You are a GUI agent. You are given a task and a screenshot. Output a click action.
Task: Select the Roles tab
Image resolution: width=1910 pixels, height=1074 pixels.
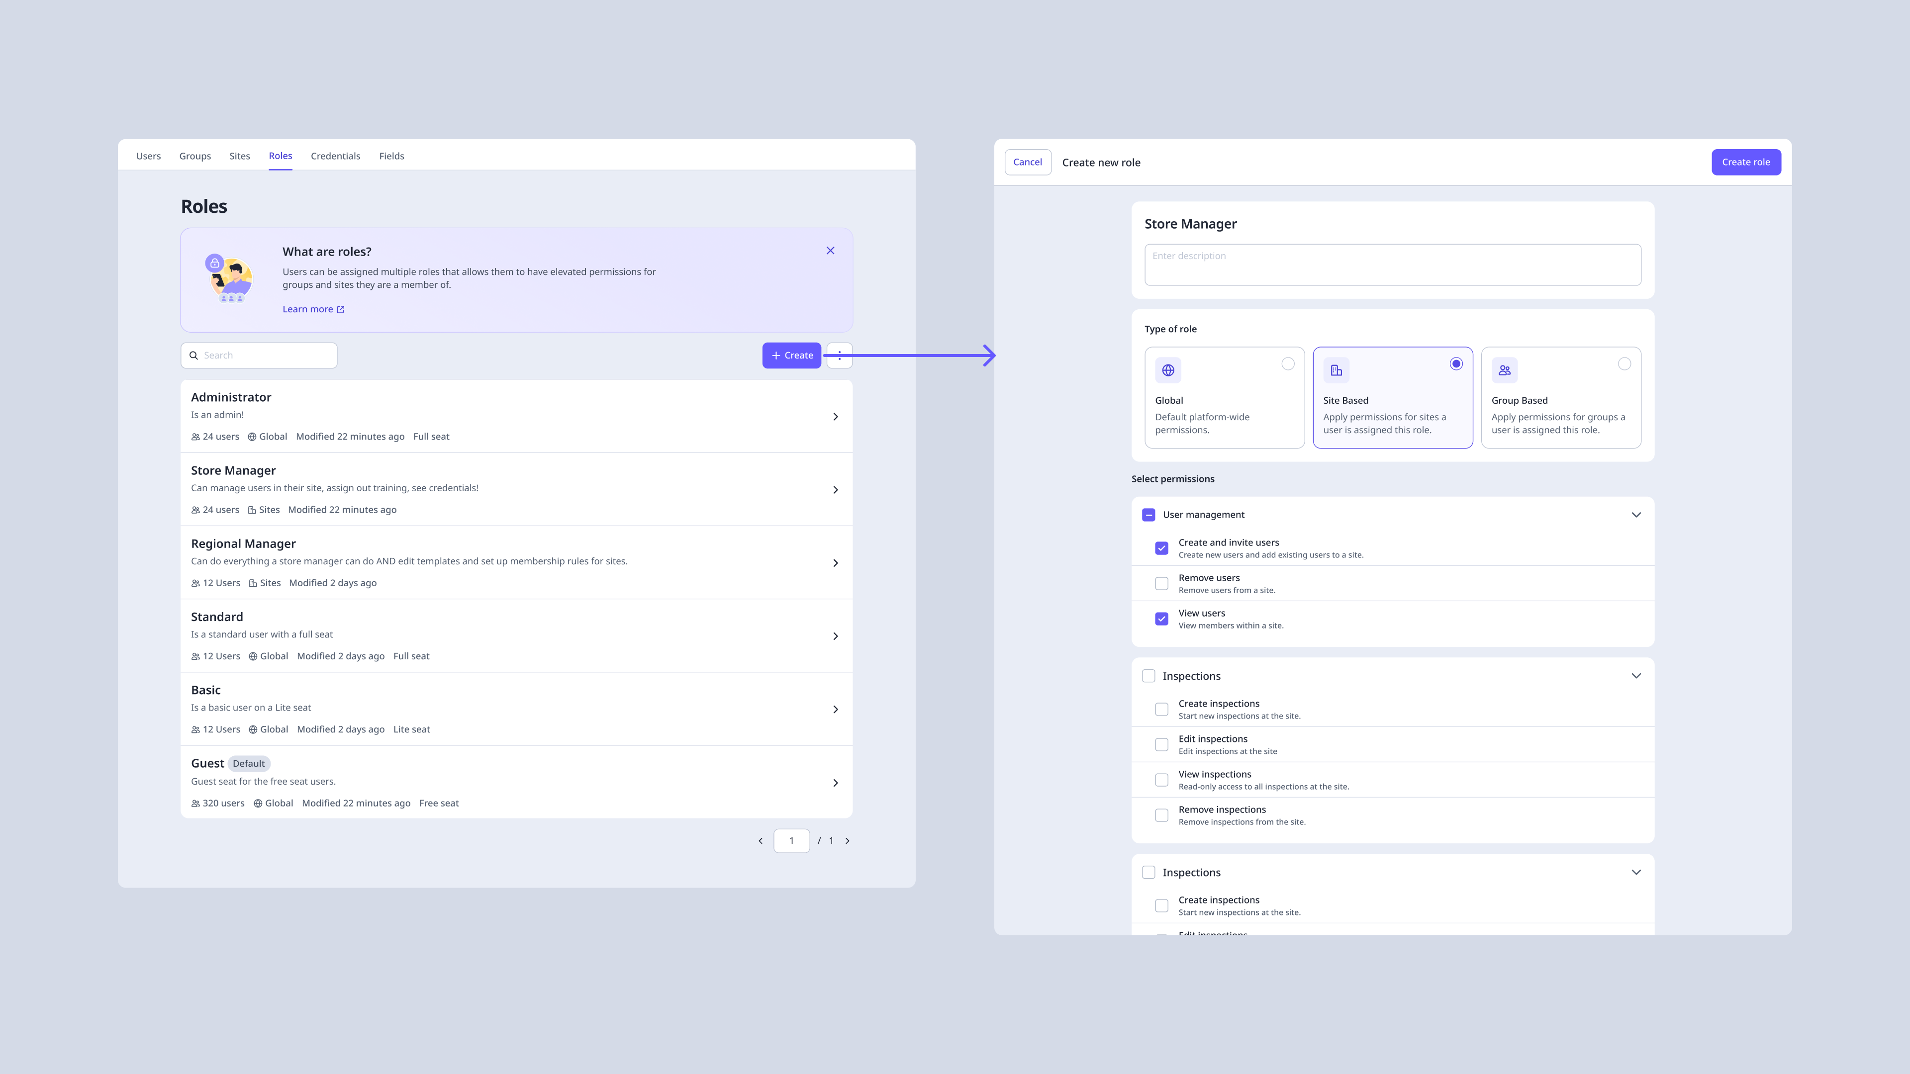click(280, 156)
